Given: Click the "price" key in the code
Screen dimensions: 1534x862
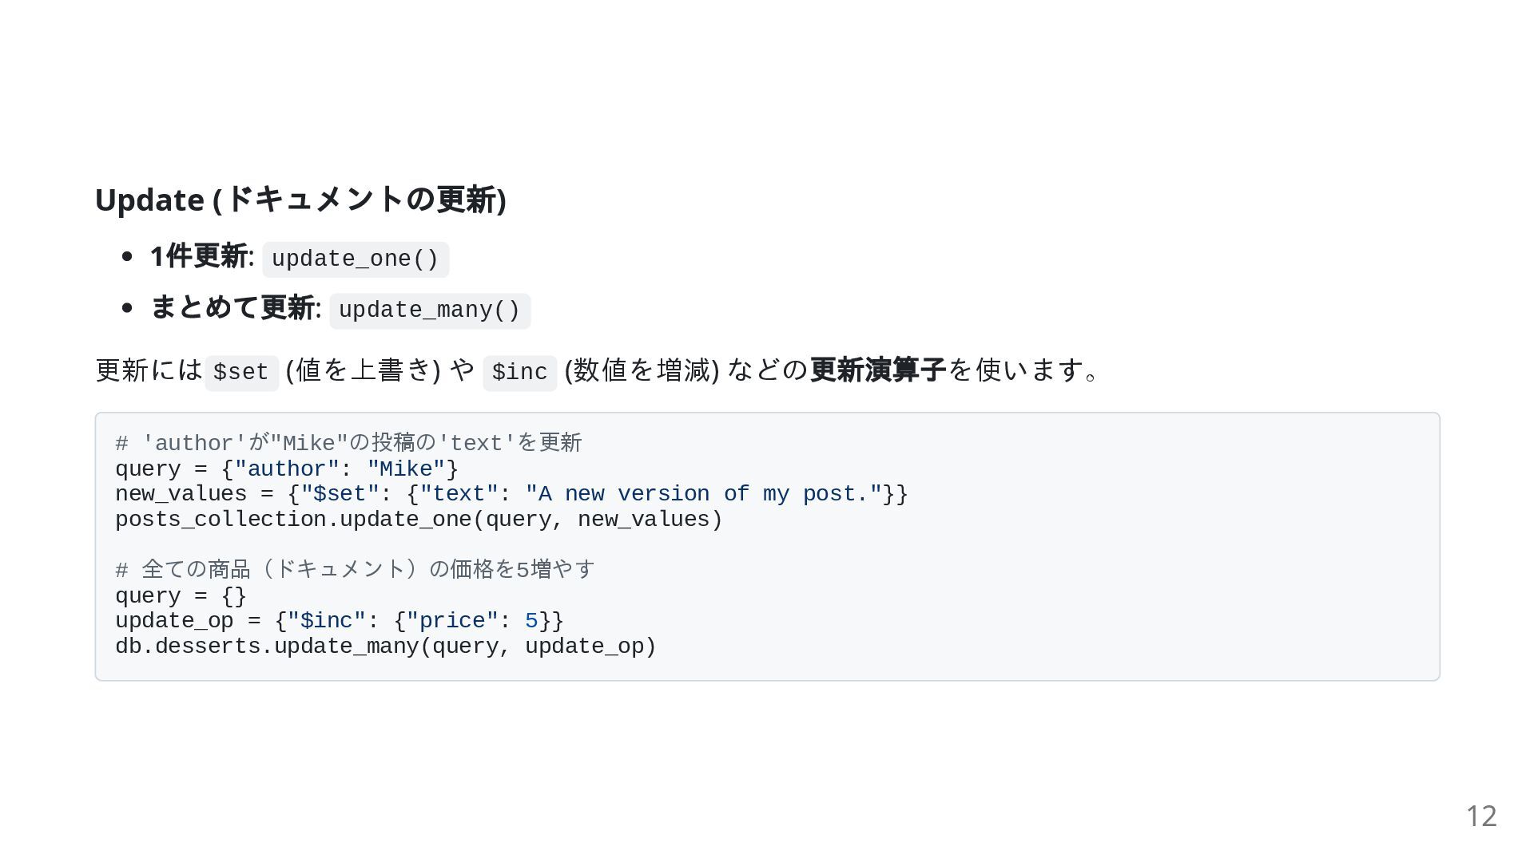Looking at the screenshot, I should pyautogui.click(x=452, y=621).
